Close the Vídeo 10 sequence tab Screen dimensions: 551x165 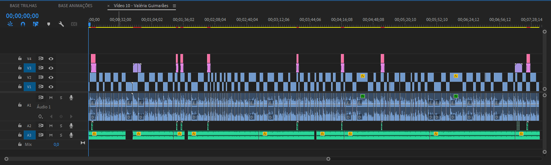[x=108, y=6]
